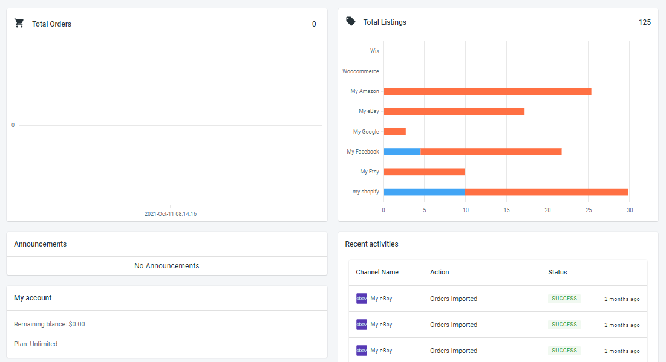Click the Woocommerce label on the chart axis
This screenshot has width=666, height=362.
coord(361,71)
